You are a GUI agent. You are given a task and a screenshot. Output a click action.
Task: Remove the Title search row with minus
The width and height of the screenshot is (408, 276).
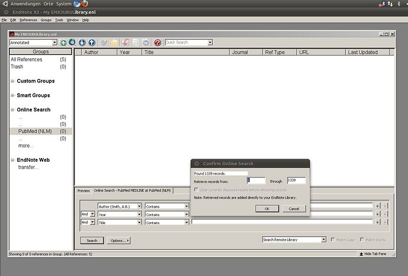pyautogui.click(x=385, y=222)
